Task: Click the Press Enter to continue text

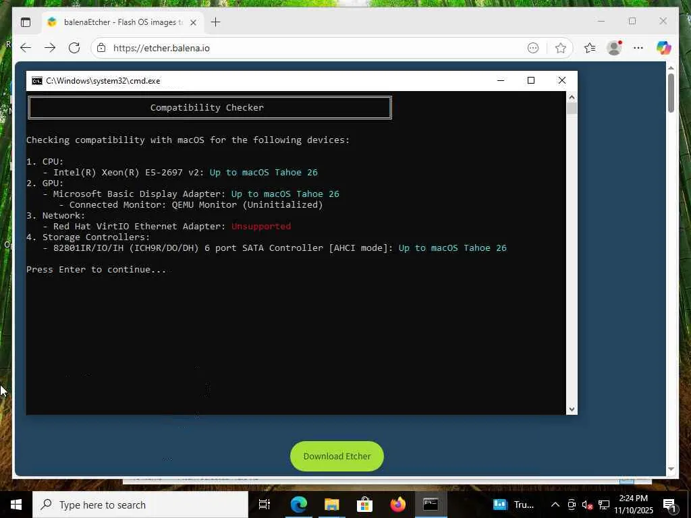Action: (96, 269)
